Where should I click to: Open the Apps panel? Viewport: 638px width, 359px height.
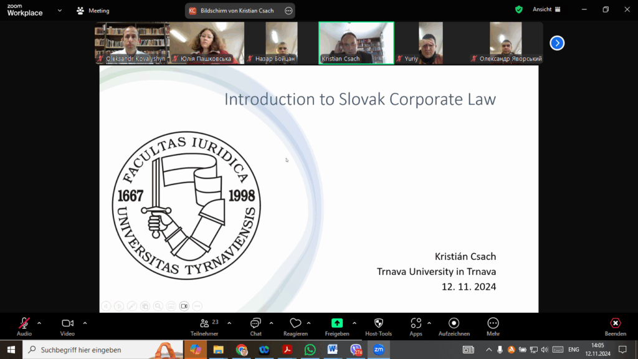point(416,327)
